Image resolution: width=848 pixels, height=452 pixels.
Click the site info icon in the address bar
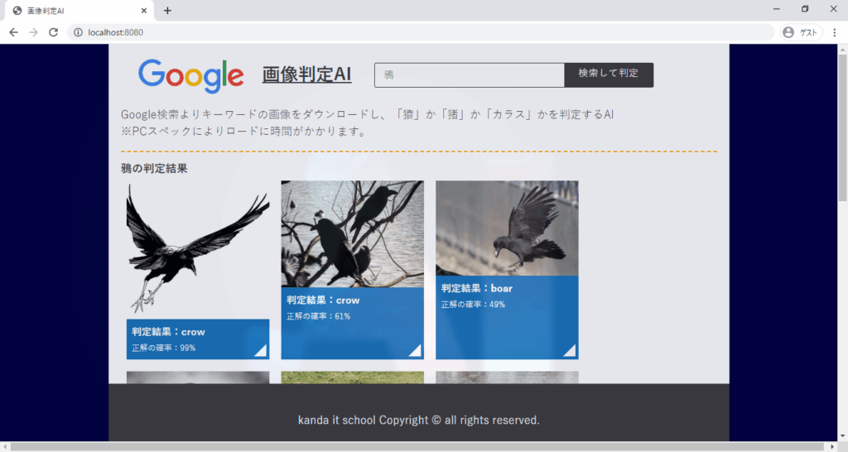(x=78, y=32)
